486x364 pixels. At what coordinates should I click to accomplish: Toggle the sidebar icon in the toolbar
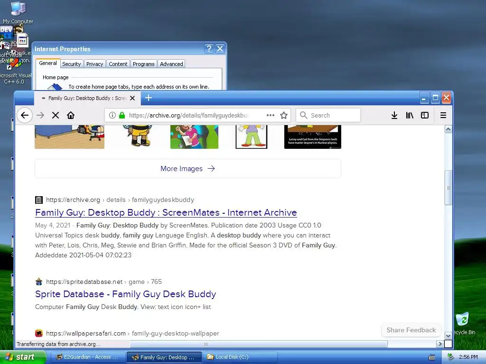click(425, 116)
